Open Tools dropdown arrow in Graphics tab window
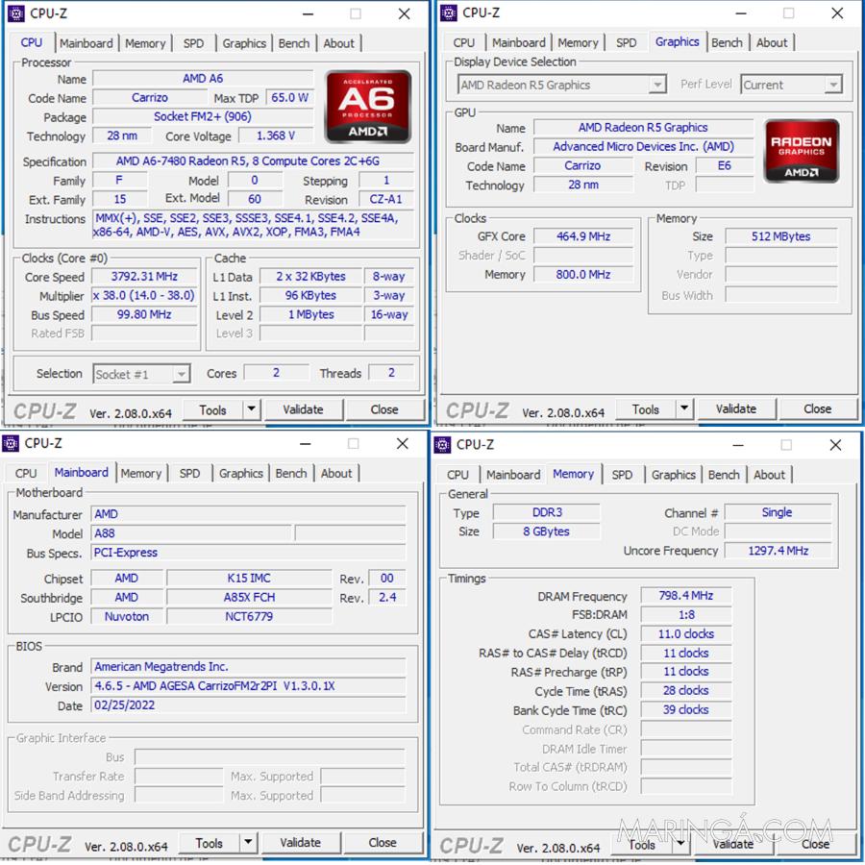The image size is (865, 865). coord(684,408)
